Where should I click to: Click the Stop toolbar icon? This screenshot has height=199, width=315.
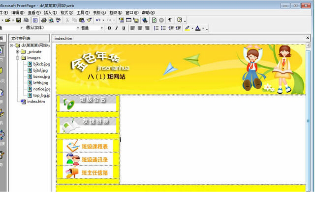(161, 20)
